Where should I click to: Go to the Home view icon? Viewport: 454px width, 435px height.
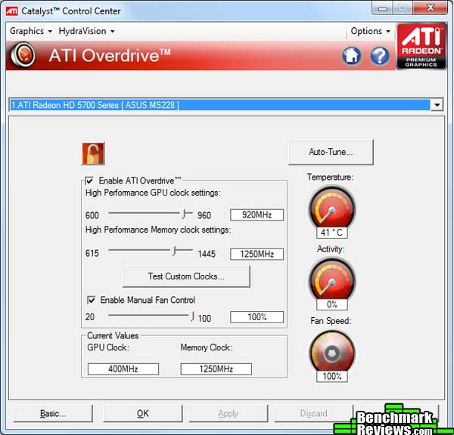point(352,55)
